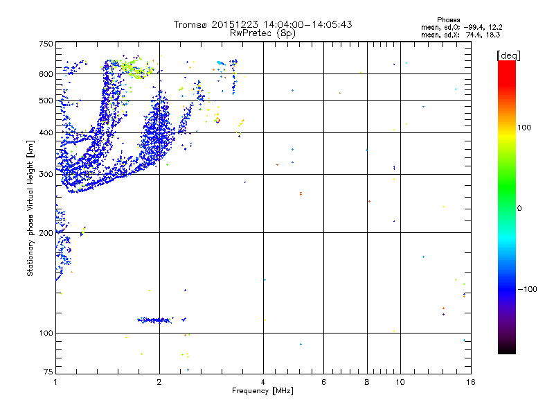Click x-axis tick label '16'
This screenshot has height=416, width=554.
click(471, 382)
